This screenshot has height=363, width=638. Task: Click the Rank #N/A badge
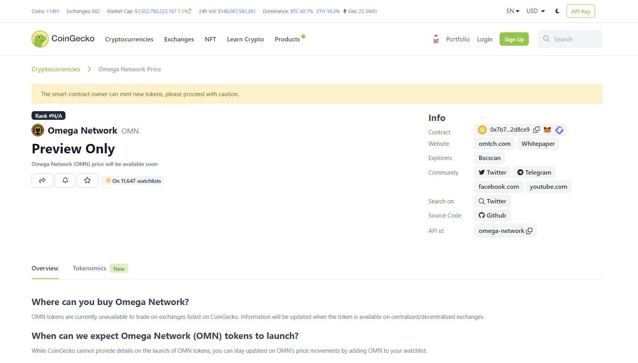49,116
